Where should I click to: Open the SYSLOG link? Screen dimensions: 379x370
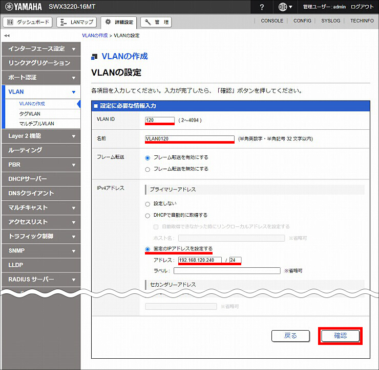(x=330, y=21)
